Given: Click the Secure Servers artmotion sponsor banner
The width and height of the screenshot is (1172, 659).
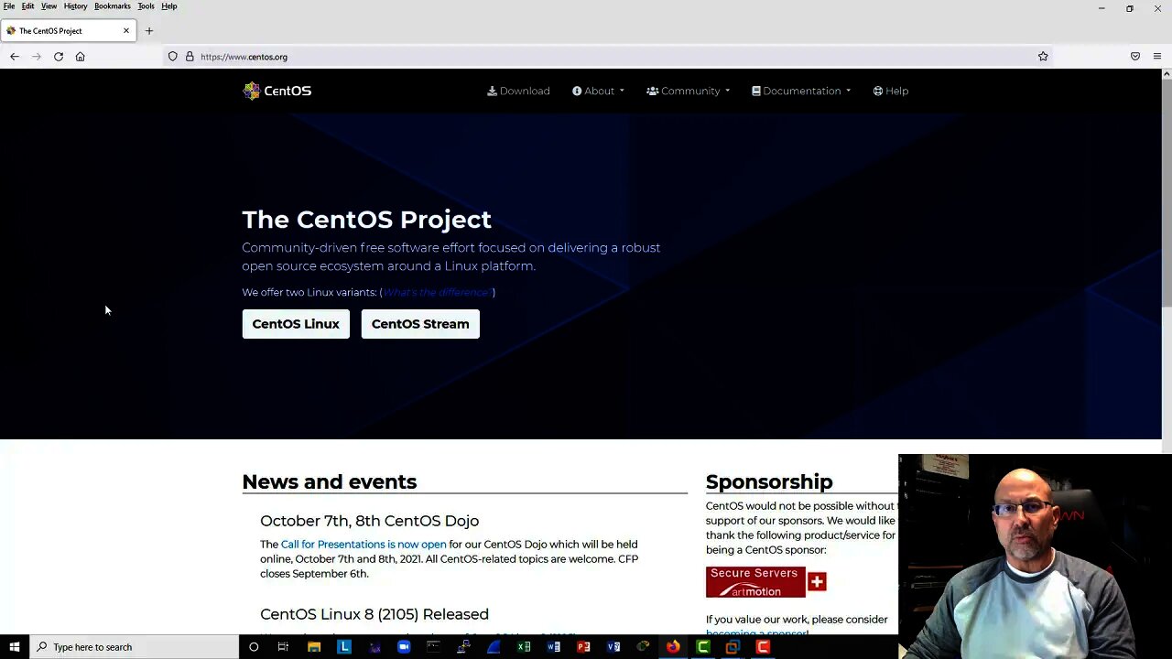Looking at the screenshot, I should (x=766, y=582).
